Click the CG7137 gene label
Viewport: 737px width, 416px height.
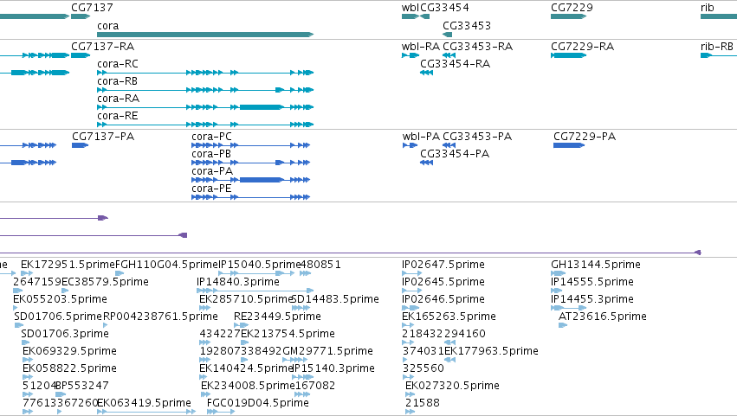(x=92, y=8)
